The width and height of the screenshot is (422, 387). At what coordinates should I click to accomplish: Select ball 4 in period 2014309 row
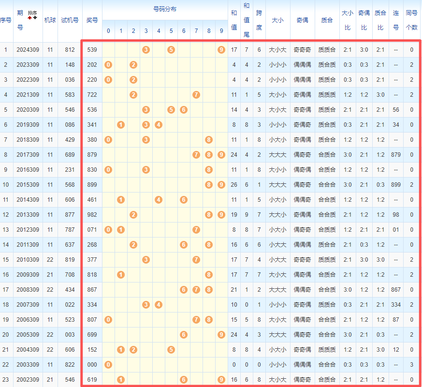[159, 200]
